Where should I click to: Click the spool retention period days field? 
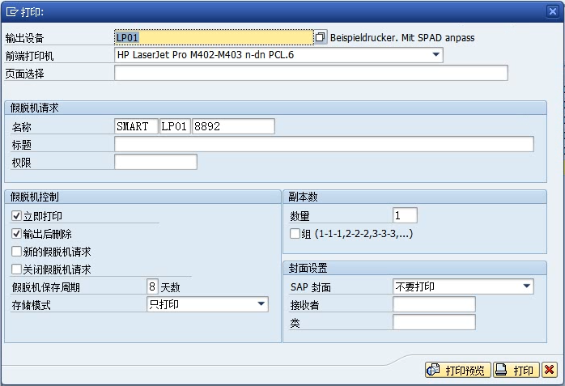coord(152,286)
